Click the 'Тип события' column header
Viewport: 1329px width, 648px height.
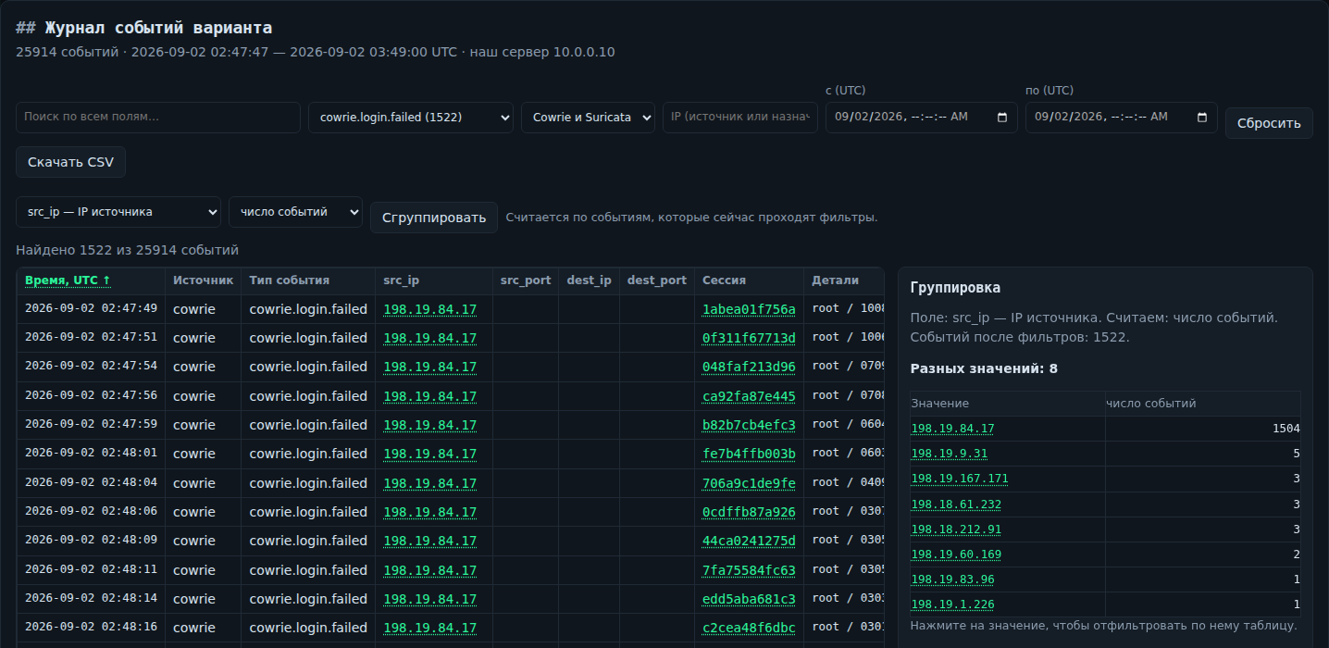290,280
